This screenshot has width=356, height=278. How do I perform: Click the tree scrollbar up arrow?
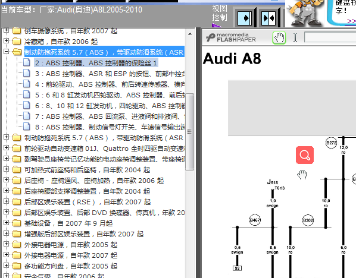(190, 34)
